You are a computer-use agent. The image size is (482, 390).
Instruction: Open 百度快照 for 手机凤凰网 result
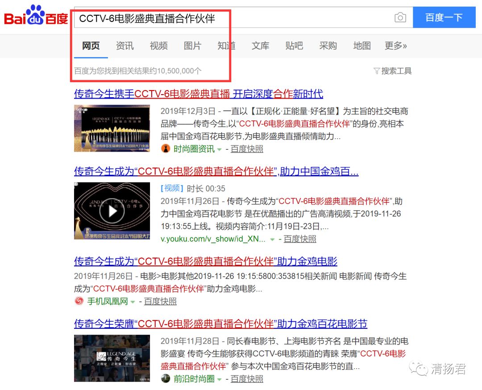[160, 301]
